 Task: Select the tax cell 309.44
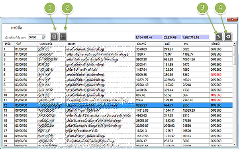[x=172, y=90]
